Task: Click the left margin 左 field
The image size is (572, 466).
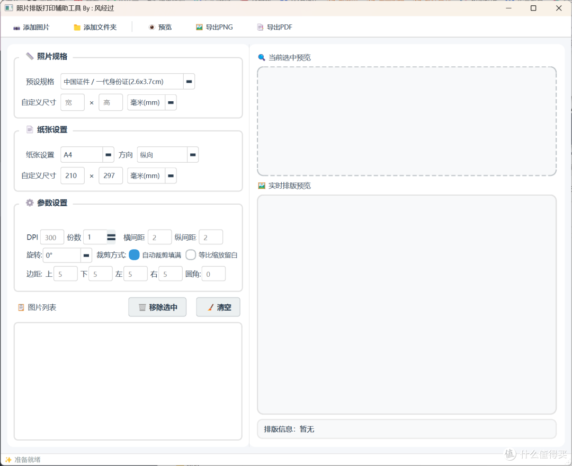Action: pos(136,274)
